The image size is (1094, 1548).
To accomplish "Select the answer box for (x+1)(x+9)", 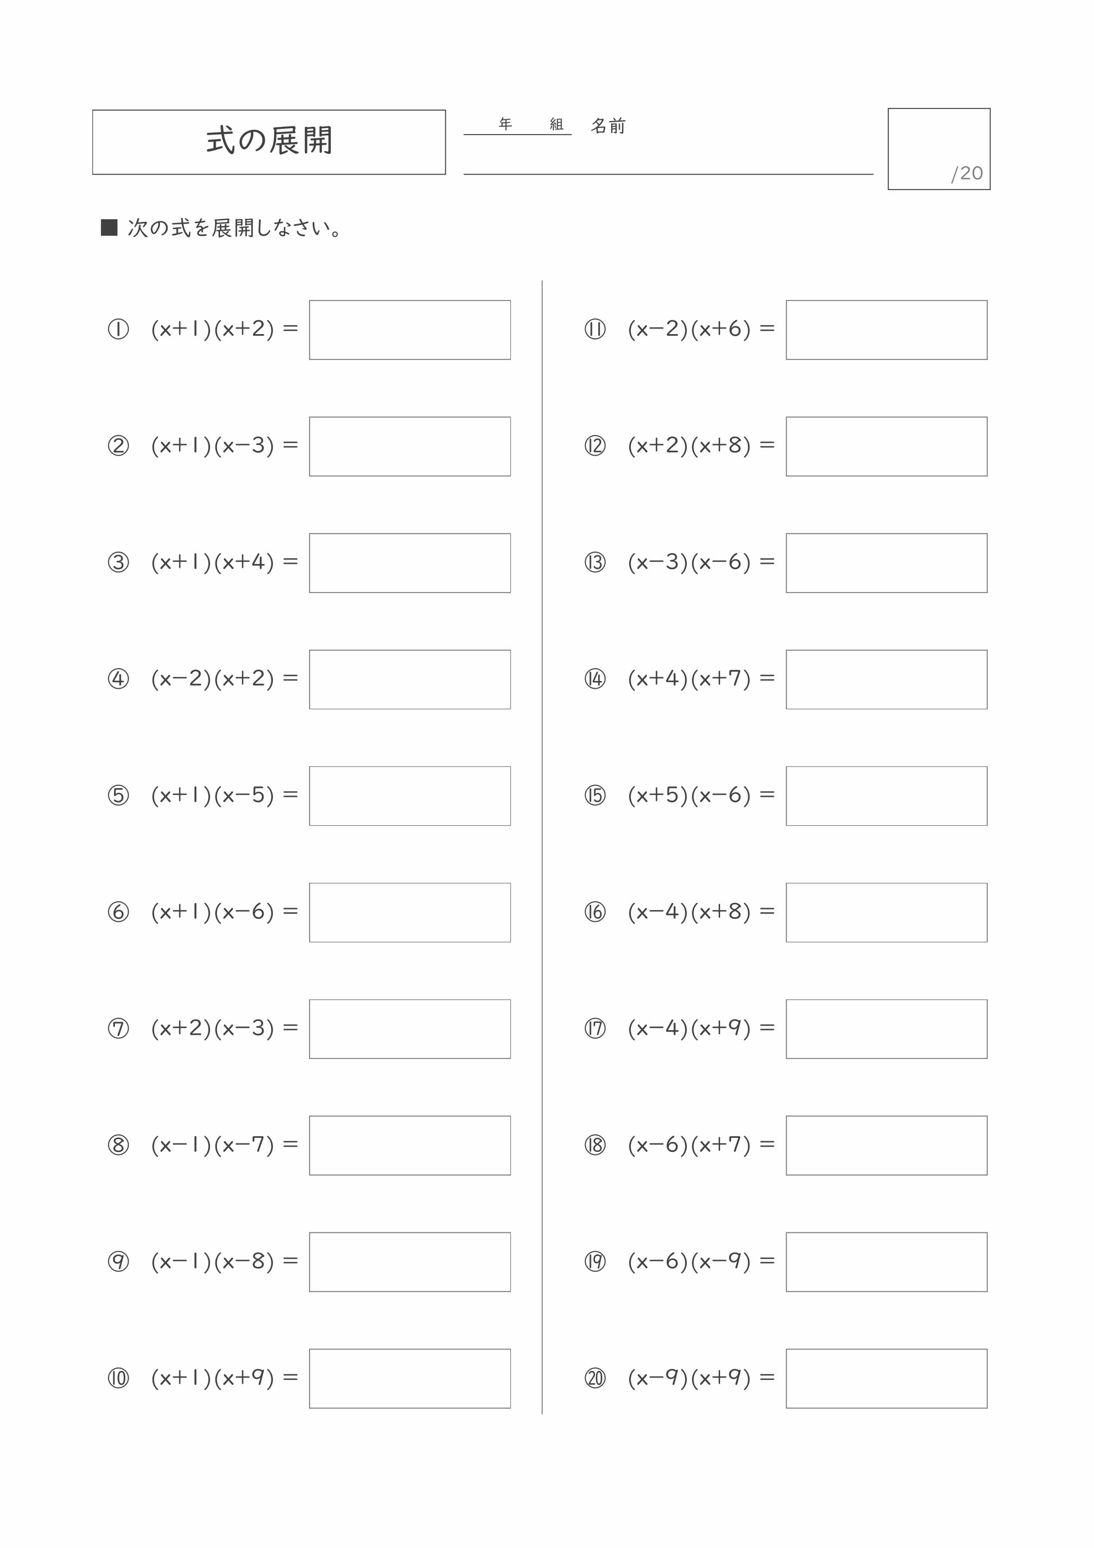I will 410,1379.
